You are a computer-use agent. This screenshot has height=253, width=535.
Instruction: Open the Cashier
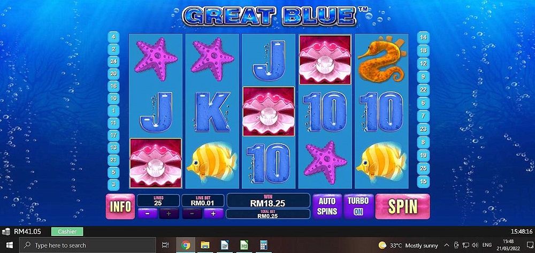67,232
